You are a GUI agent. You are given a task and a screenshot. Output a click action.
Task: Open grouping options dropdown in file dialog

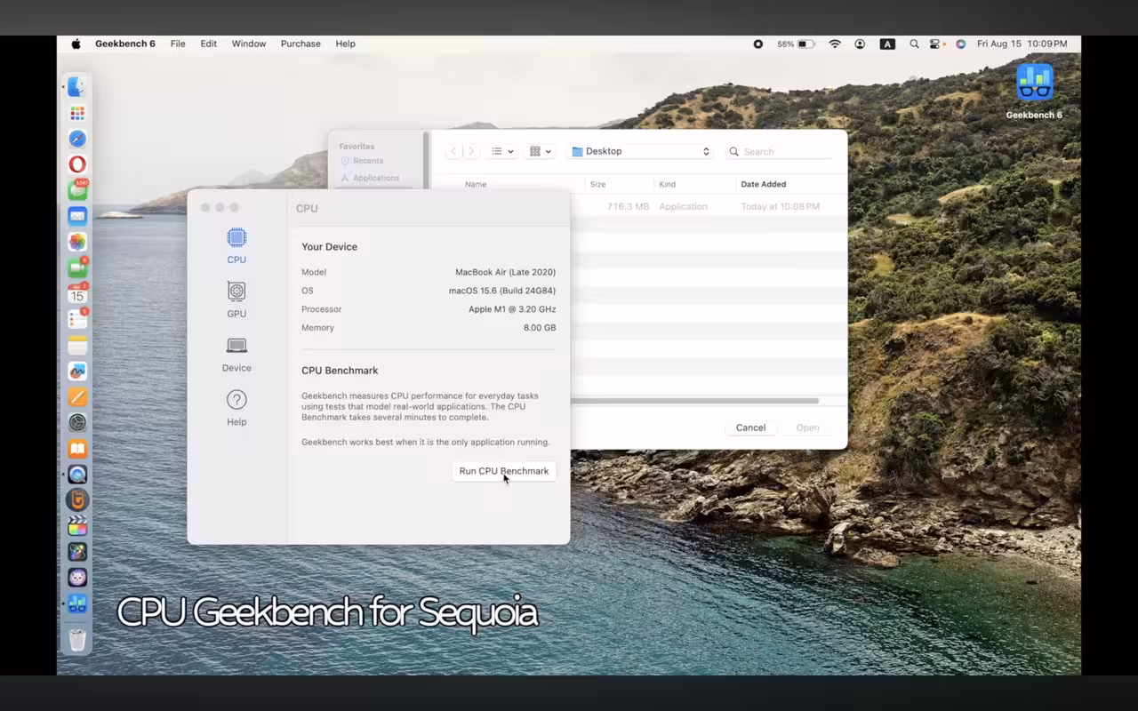tap(541, 151)
